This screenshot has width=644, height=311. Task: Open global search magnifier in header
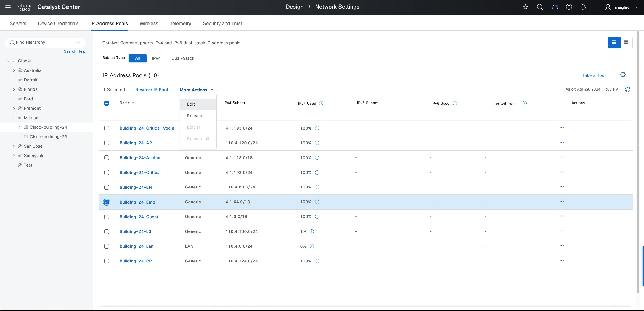point(540,7)
